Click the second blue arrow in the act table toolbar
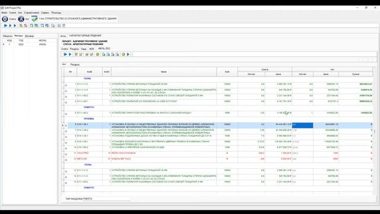380x214 pixels. [70, 54]
